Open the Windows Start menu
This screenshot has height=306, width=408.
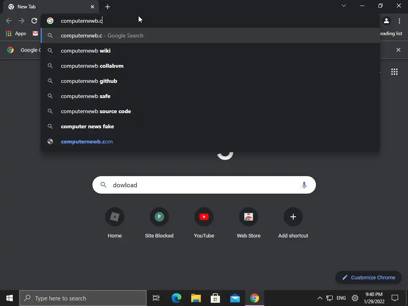(10, 298)
